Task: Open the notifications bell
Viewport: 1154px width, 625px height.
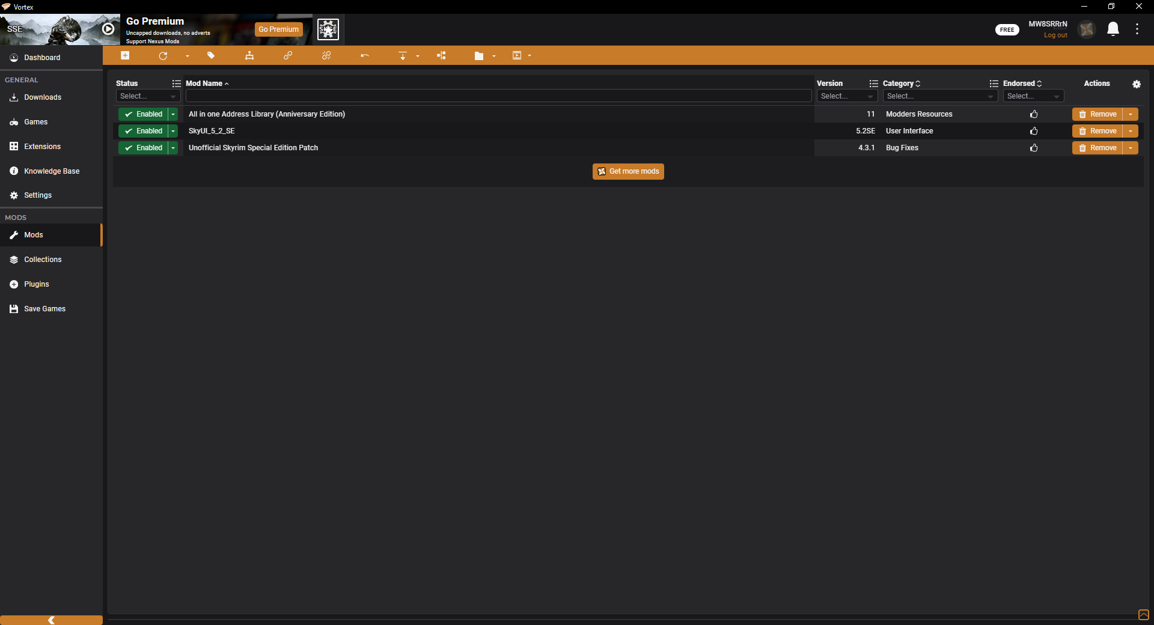Action: (x=1113, y=29)
